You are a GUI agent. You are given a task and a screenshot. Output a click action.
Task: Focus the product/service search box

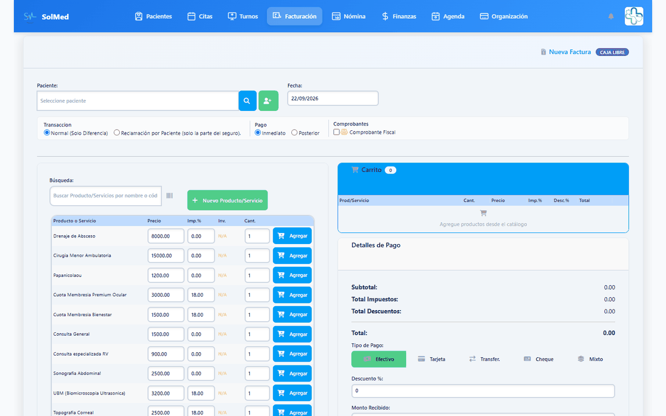point(105,196)
